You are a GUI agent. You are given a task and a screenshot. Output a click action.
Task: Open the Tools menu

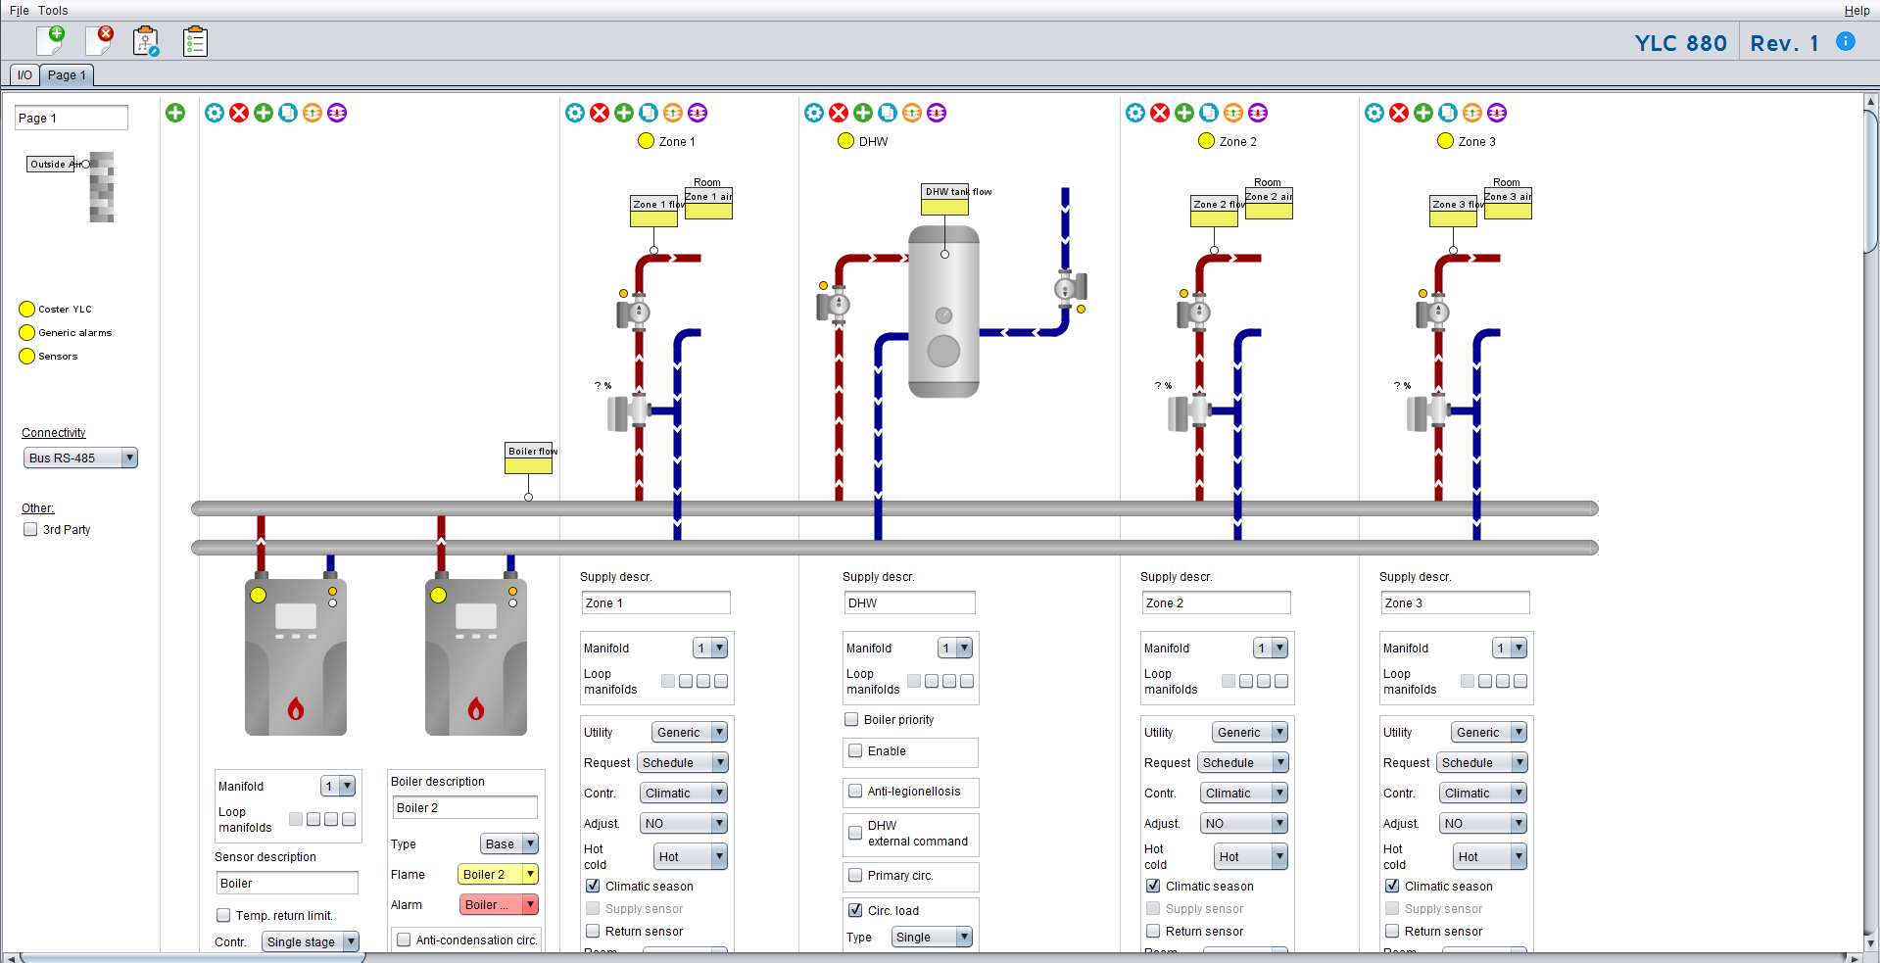[53, 11]
